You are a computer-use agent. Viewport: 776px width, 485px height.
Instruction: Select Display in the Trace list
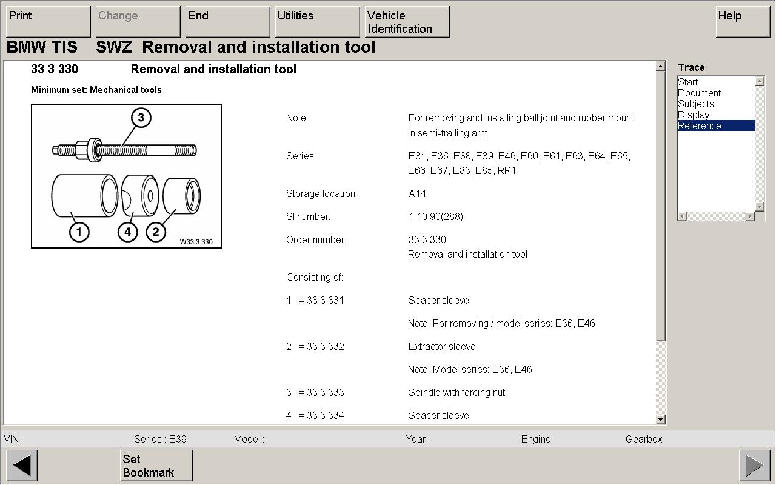694,115
